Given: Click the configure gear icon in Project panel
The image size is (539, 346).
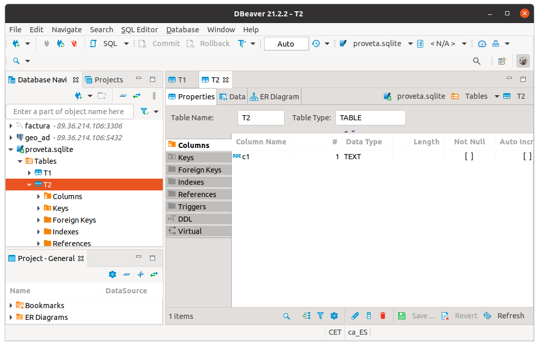Looking at the screenshot, I should 113,274.
